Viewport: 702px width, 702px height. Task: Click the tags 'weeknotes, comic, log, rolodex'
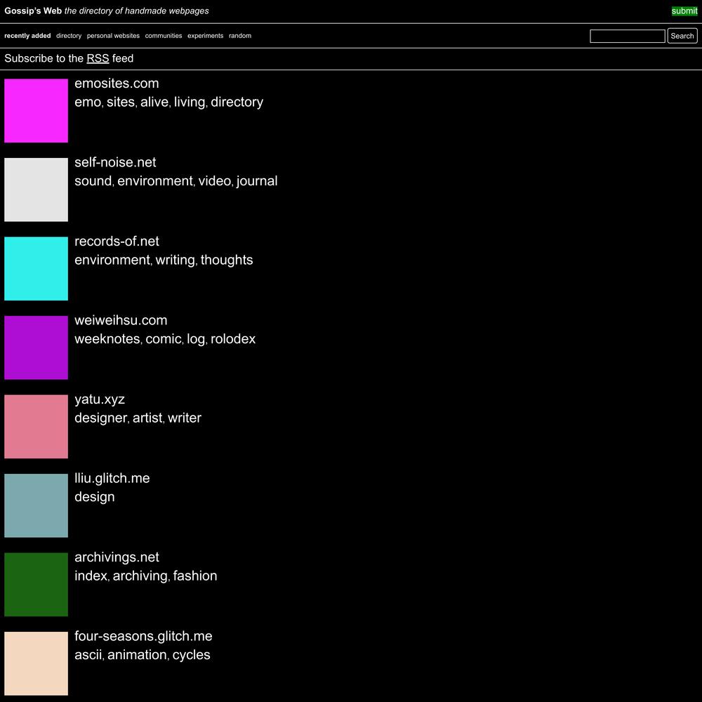pos(165,339)
